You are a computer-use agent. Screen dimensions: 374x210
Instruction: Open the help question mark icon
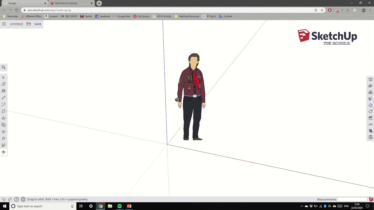click(x=16, y=199)
